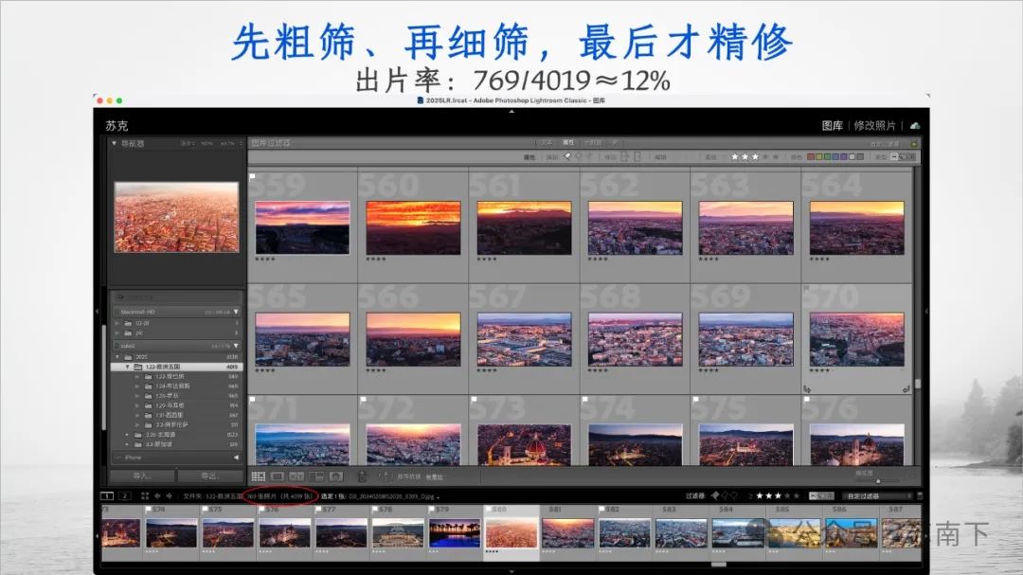Image resolution: width=1023 pixels, height=575 pixels.
Task: Switch to Compare view in toolbar
Action: tap(296, 476)
